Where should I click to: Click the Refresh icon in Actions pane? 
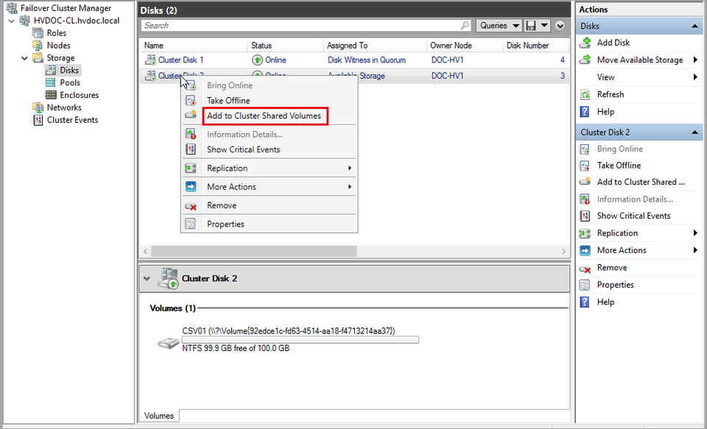point(585,95)
